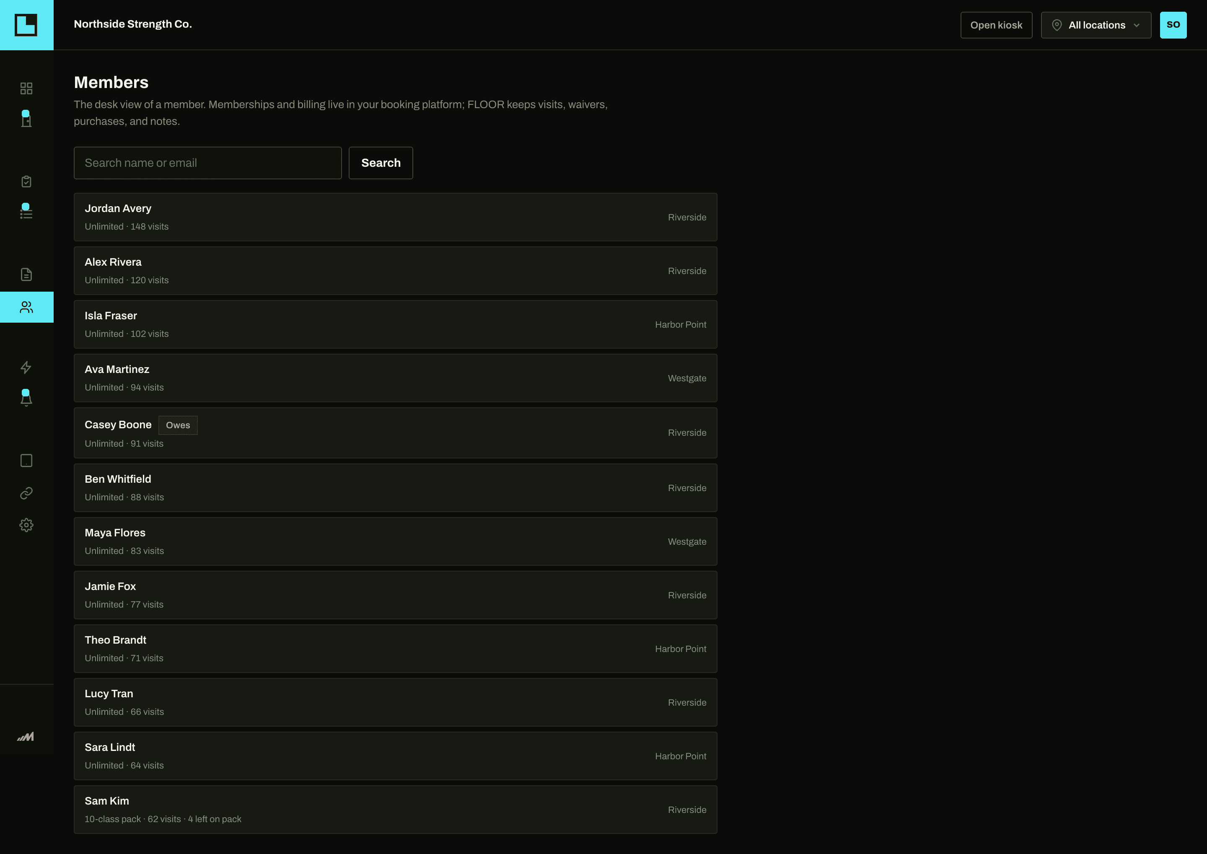Click the Open kiosk button
This screenshot has height=854, width=1207.
pos(996,25)
